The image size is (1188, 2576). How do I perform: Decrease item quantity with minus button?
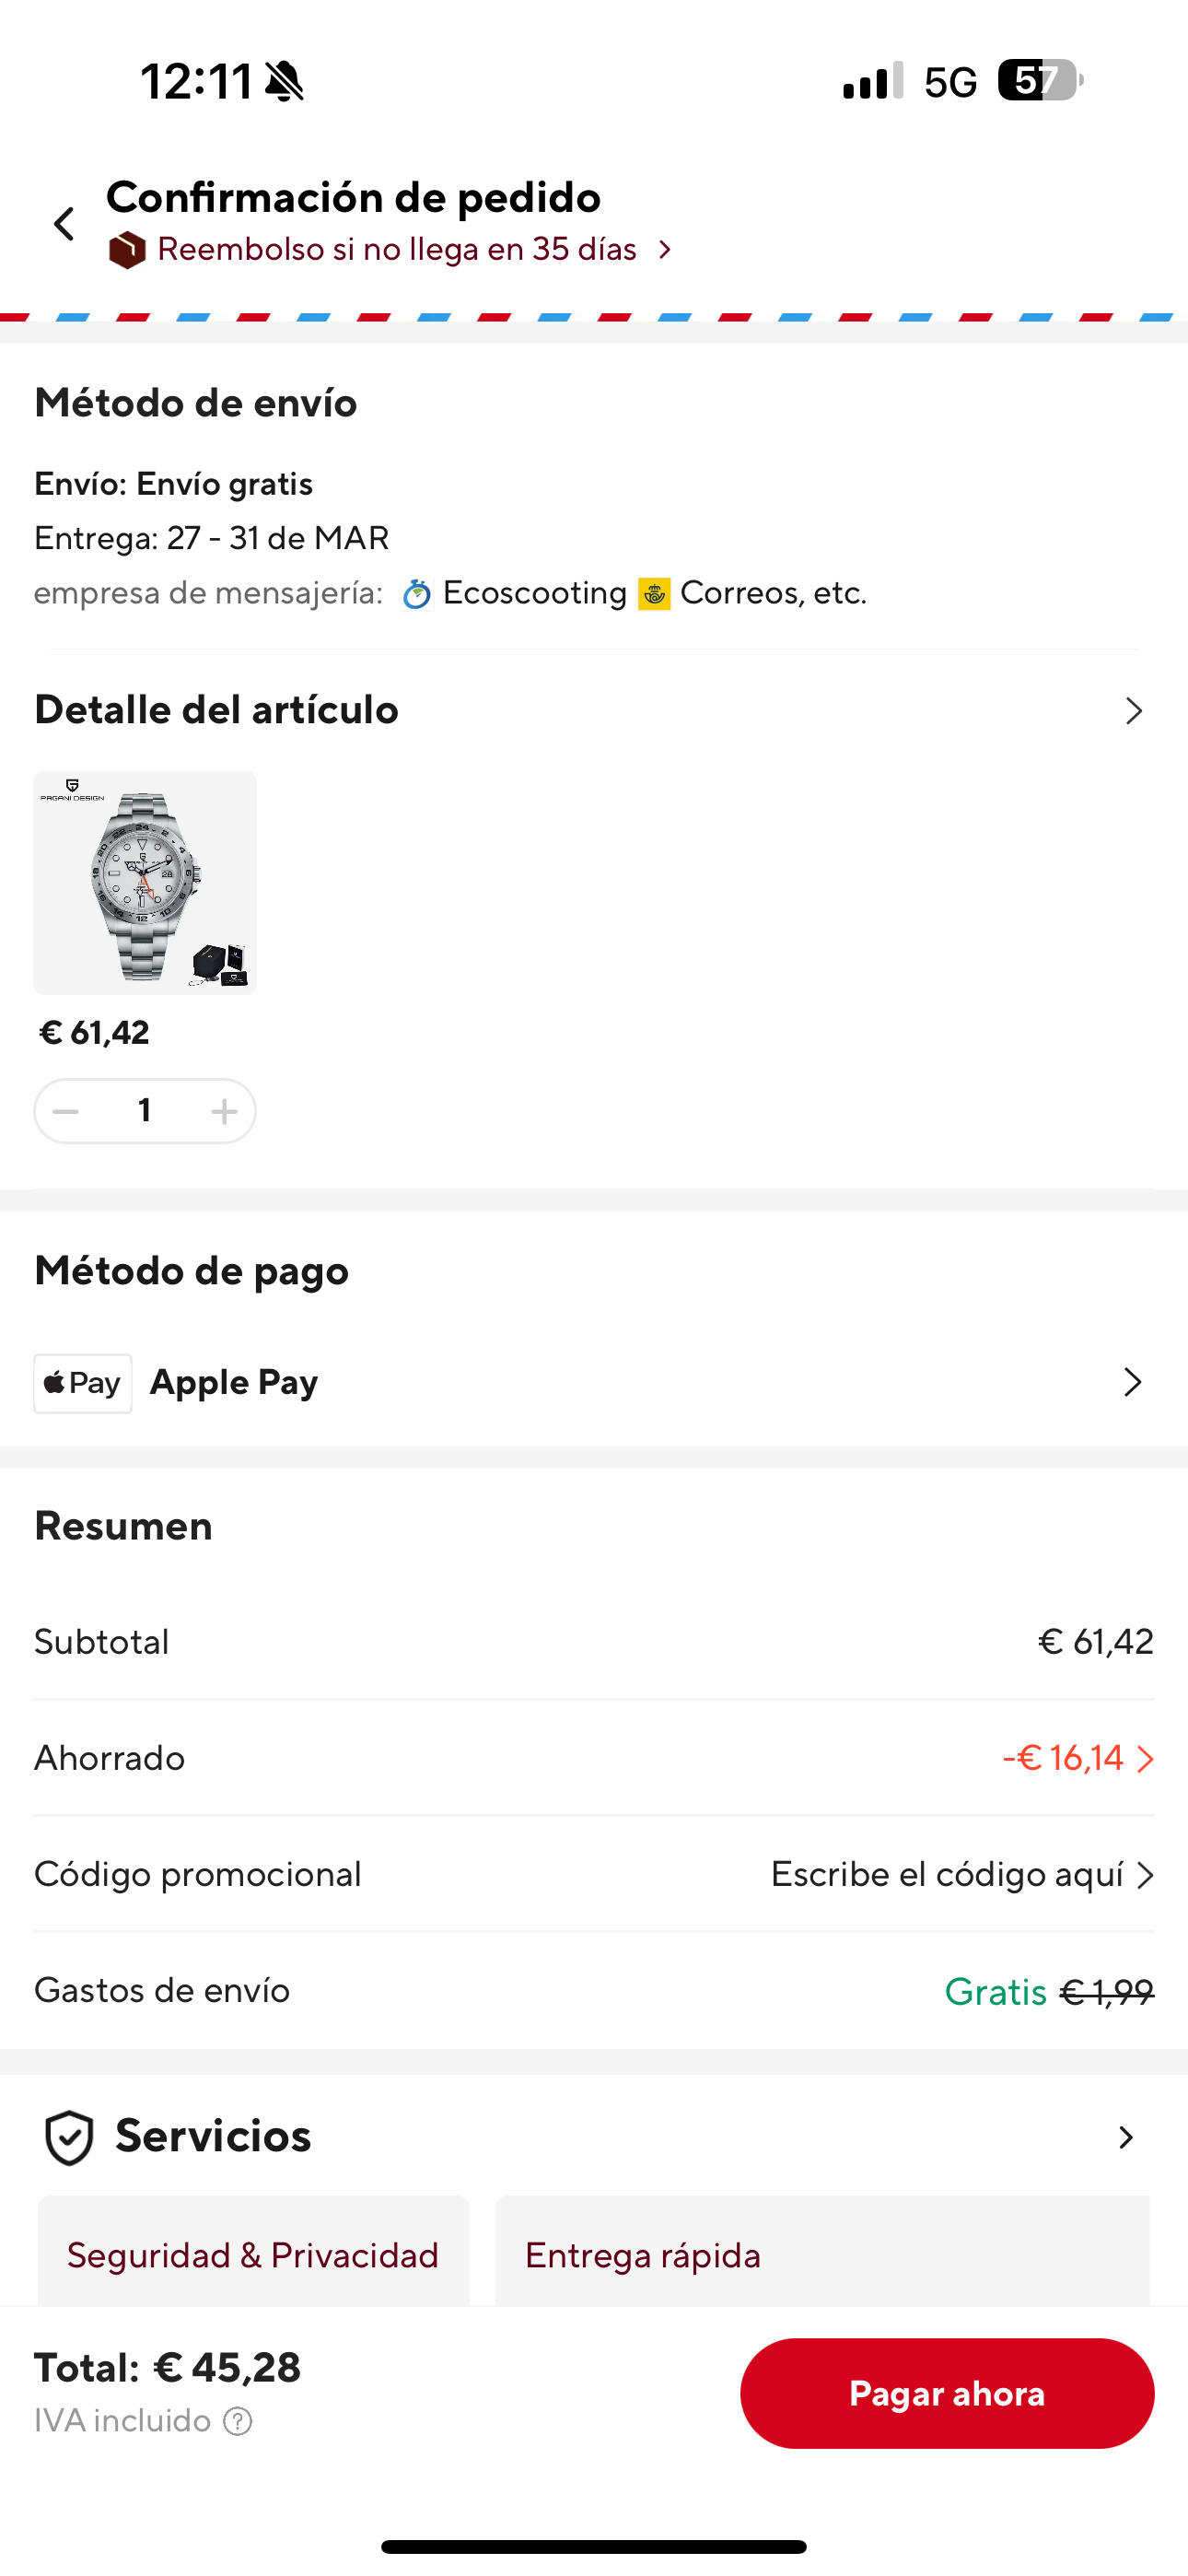click(x=66, y=1111)
